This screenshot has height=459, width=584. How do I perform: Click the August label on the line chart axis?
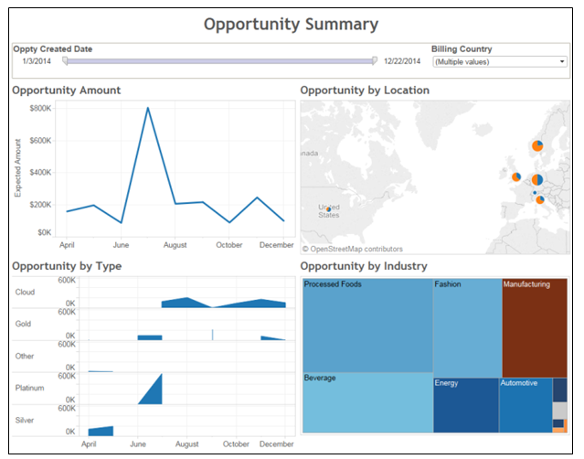175,245
